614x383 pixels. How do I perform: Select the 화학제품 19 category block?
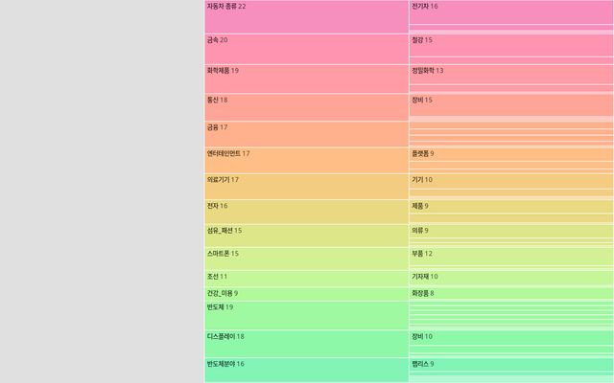click(307, 79)
